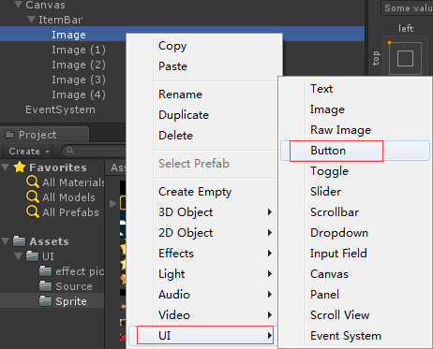Click the All Models search icon

33,196
